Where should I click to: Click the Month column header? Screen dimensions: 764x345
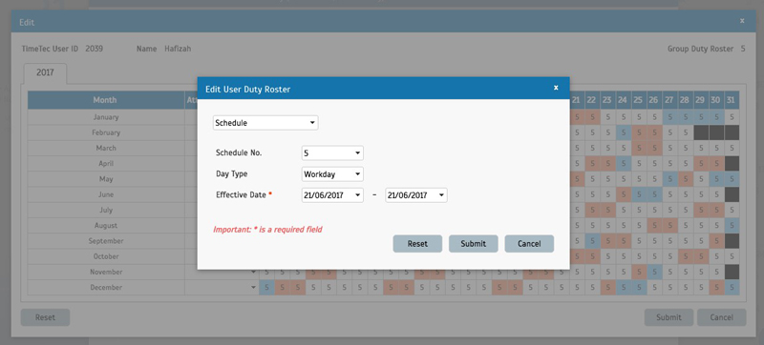105,100
